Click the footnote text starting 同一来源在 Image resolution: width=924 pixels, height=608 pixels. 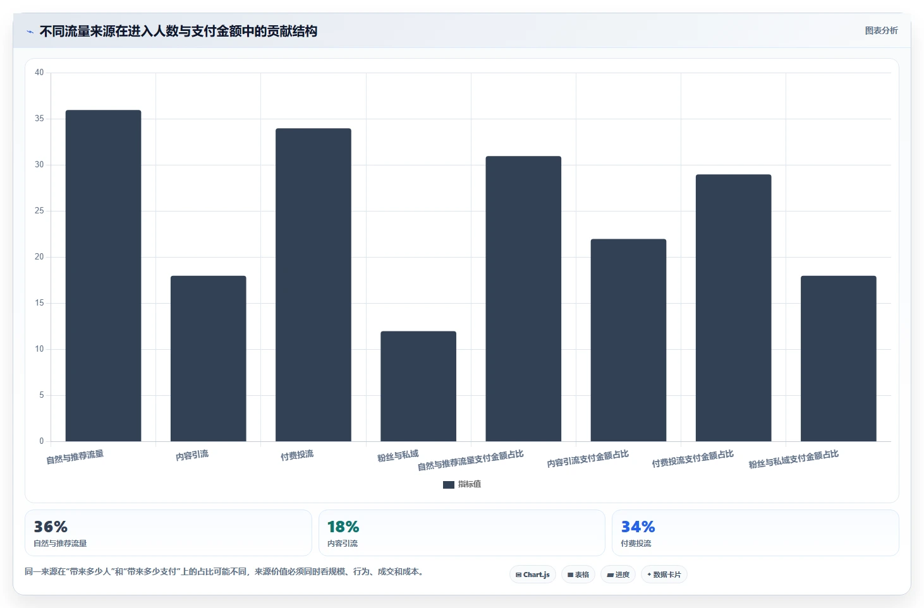226,572
